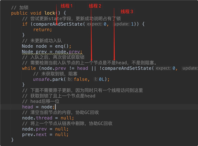
Task: Click the red 线程 1 label
Action: [67, 6]
